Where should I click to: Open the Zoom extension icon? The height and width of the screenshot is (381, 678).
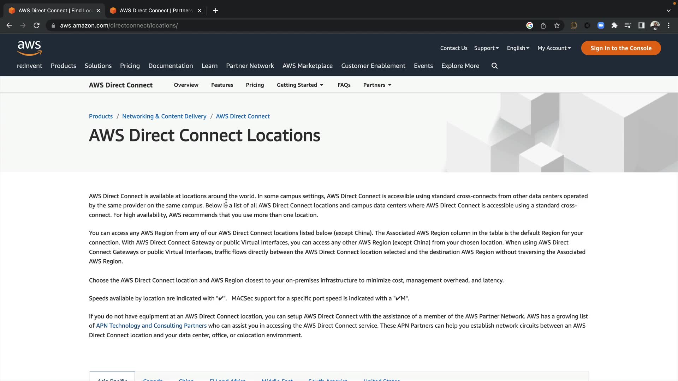coord(601,25)
